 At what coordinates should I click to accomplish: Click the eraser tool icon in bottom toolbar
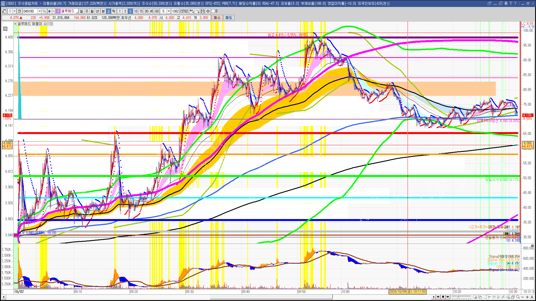pyautogui.click(x=508, y=297)
